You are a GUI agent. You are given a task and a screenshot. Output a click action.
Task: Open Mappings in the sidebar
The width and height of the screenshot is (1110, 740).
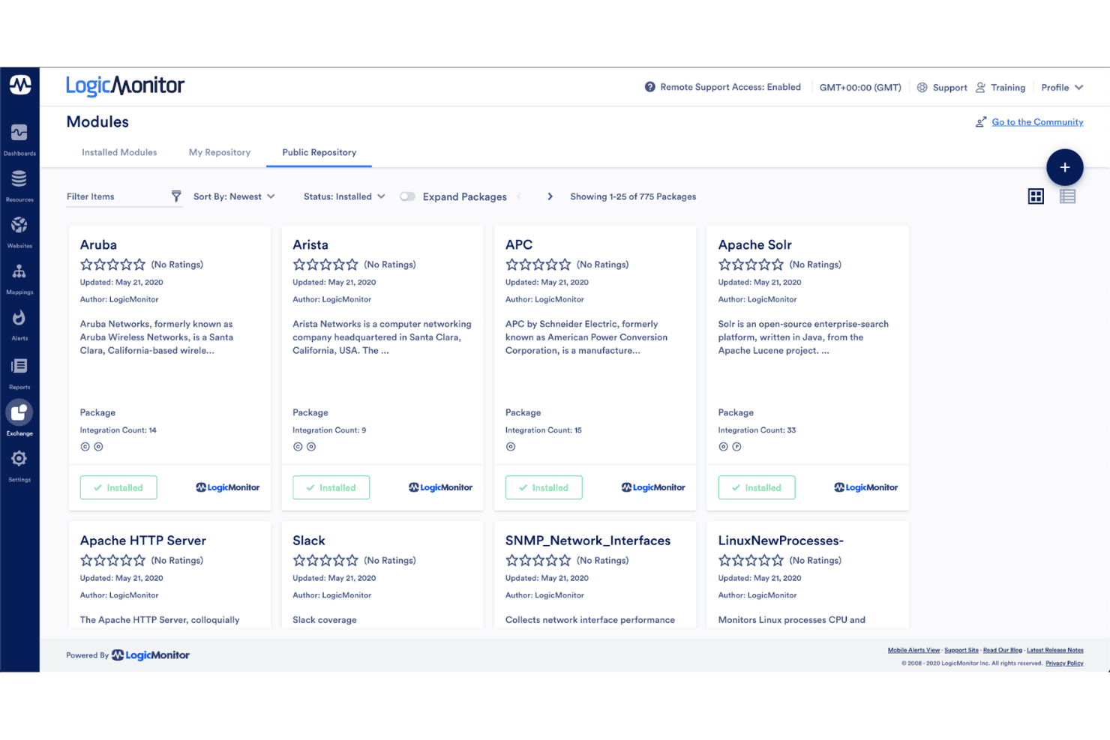19,279
